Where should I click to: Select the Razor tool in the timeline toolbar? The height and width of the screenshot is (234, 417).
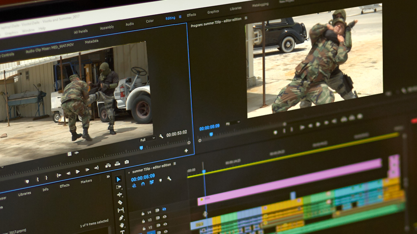(x=120, y=202)
